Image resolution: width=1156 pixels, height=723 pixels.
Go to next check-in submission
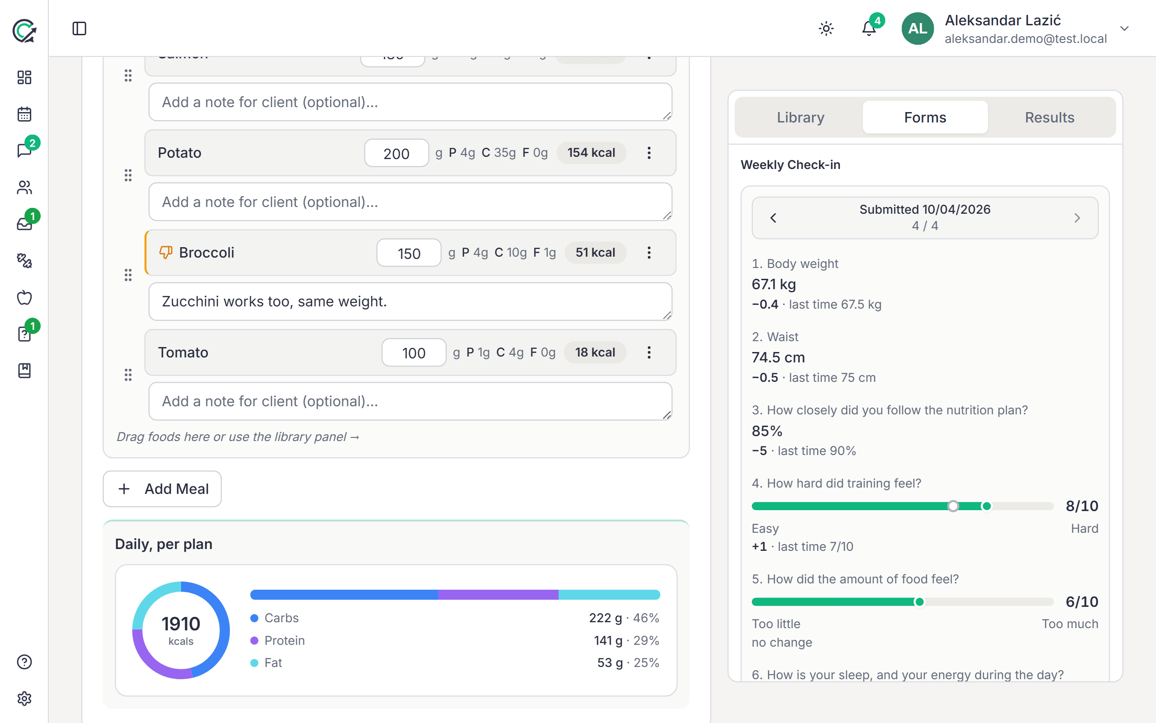pos(1077,218)
